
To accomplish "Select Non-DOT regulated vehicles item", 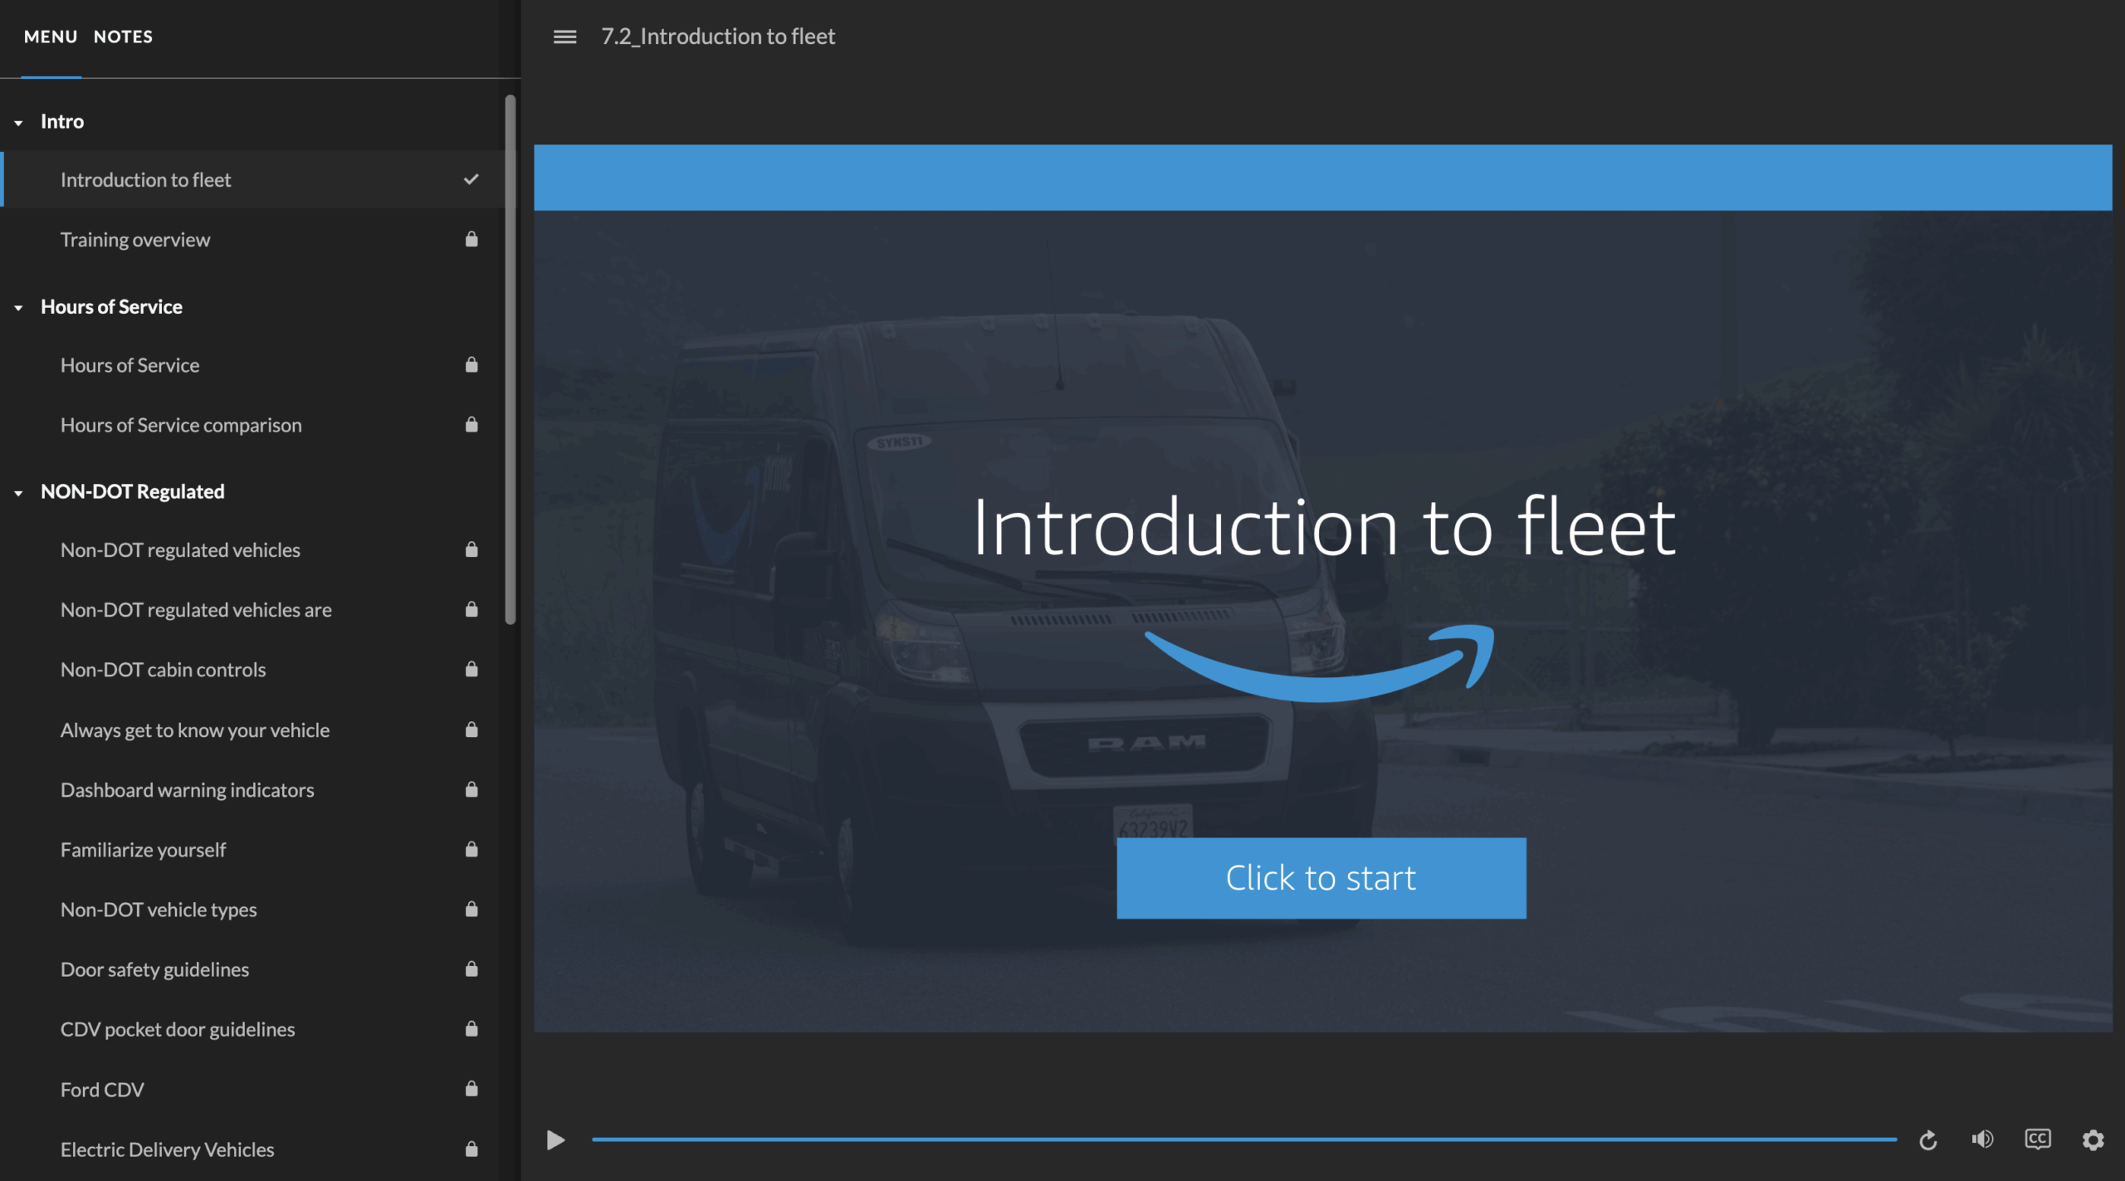I will 252,549.
